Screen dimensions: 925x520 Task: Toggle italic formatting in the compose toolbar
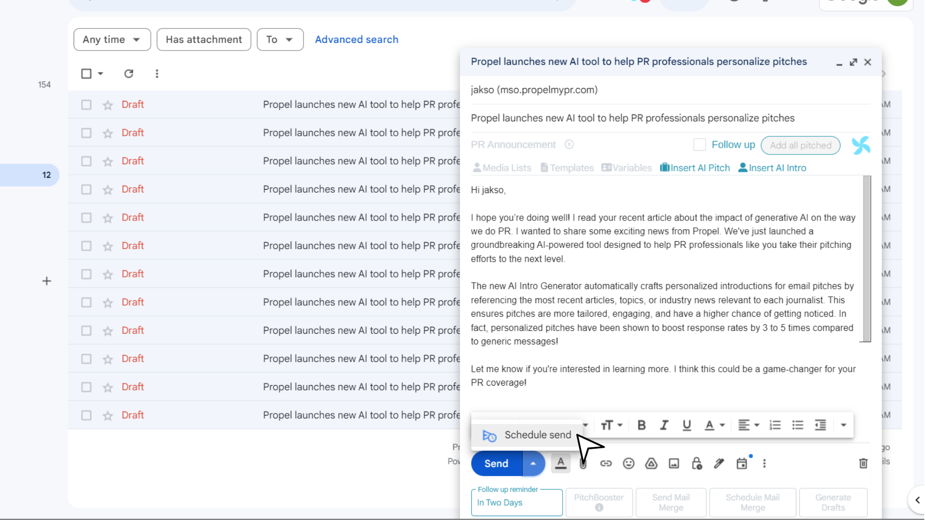664,425
